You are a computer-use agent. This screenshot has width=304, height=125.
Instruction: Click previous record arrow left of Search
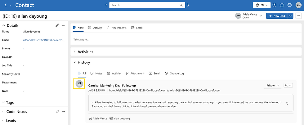(106, 5)
